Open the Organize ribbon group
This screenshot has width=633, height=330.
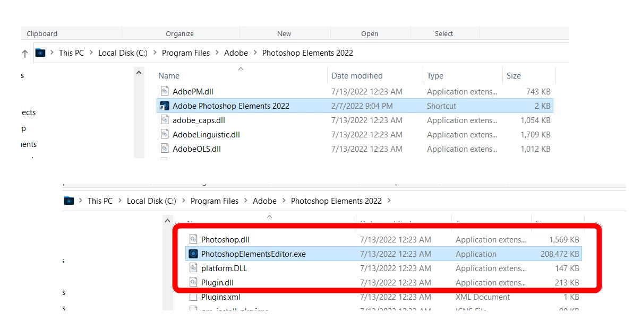coord(179,33)
